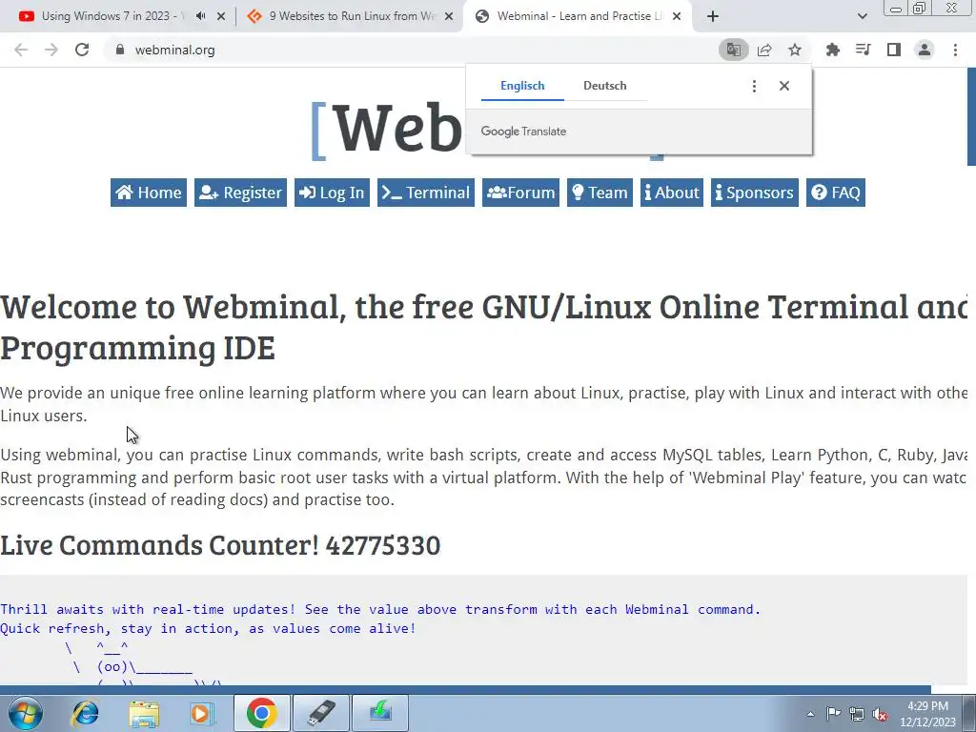Go to Home in the Webminal nav
Viewport: 976px width, 732px height.
pyautogui.click(x=149, y=193)
